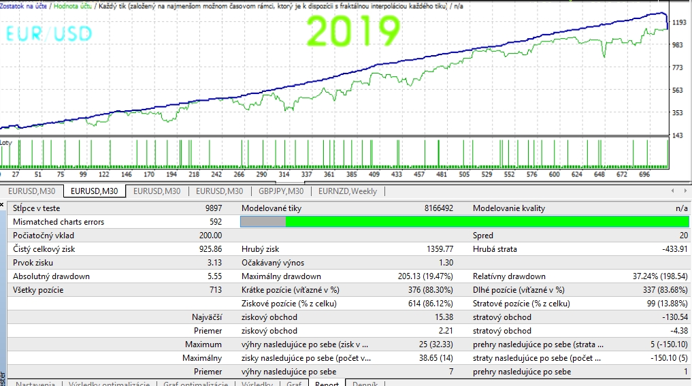The height and width of the screenshot is (386, 692).
Task: Open the Nastavenia tab in the tester
Action: coord(35,384)
